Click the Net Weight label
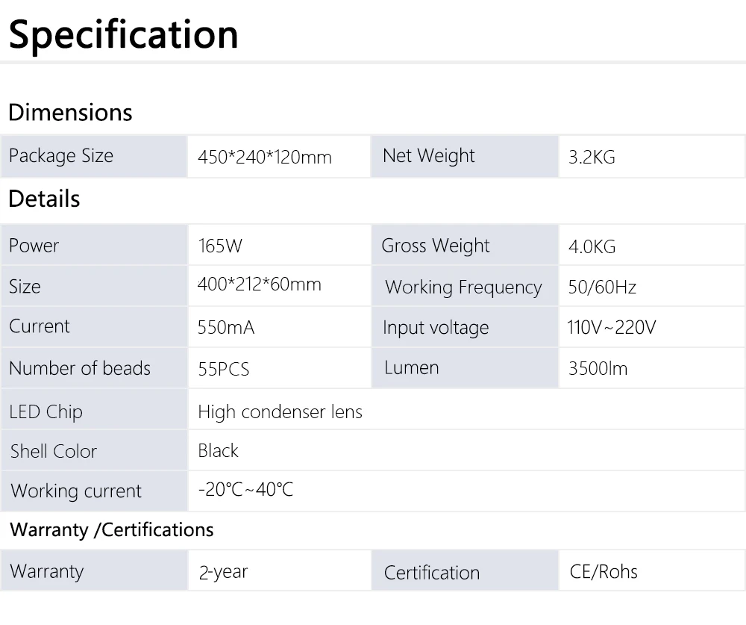The width and height of the screenshot is (746, 625). coord(429,156)
